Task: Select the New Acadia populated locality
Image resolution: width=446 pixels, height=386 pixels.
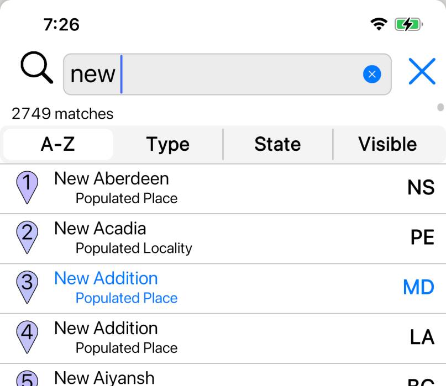Action: (x=221, y=238)
